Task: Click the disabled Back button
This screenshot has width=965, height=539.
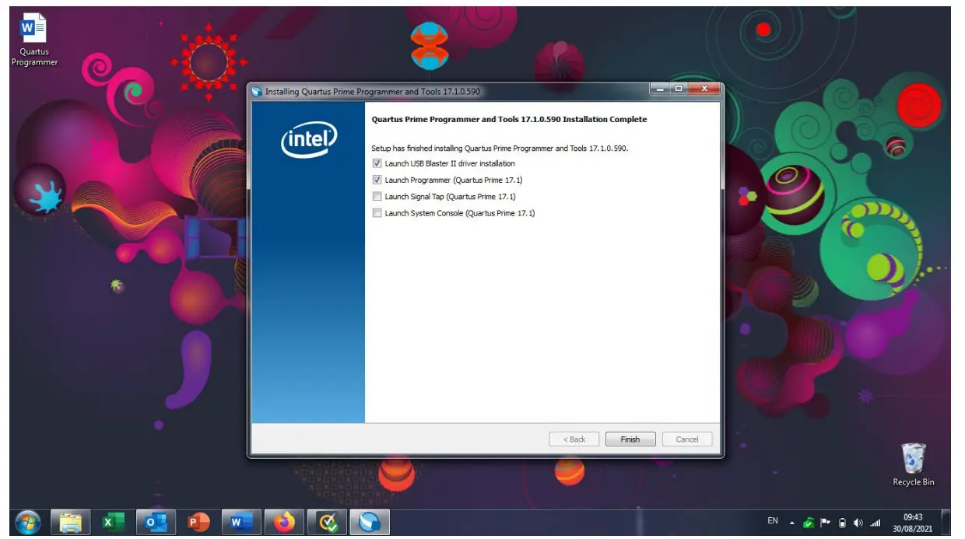Action: (574, 439)
